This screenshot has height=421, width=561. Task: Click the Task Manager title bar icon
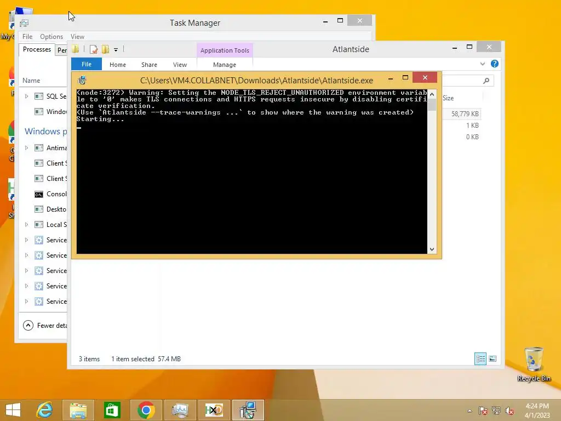24,23
